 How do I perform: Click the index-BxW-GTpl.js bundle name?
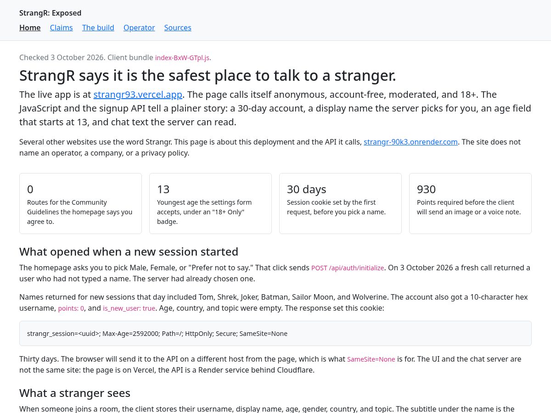[x=183, y=58]
